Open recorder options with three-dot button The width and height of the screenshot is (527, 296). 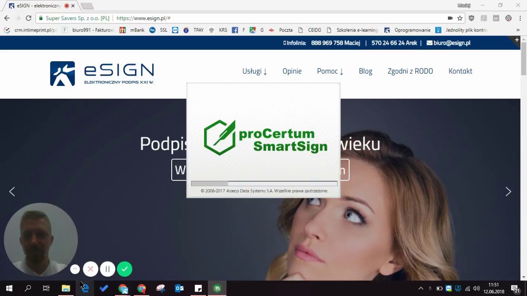(x=75, y=269)
